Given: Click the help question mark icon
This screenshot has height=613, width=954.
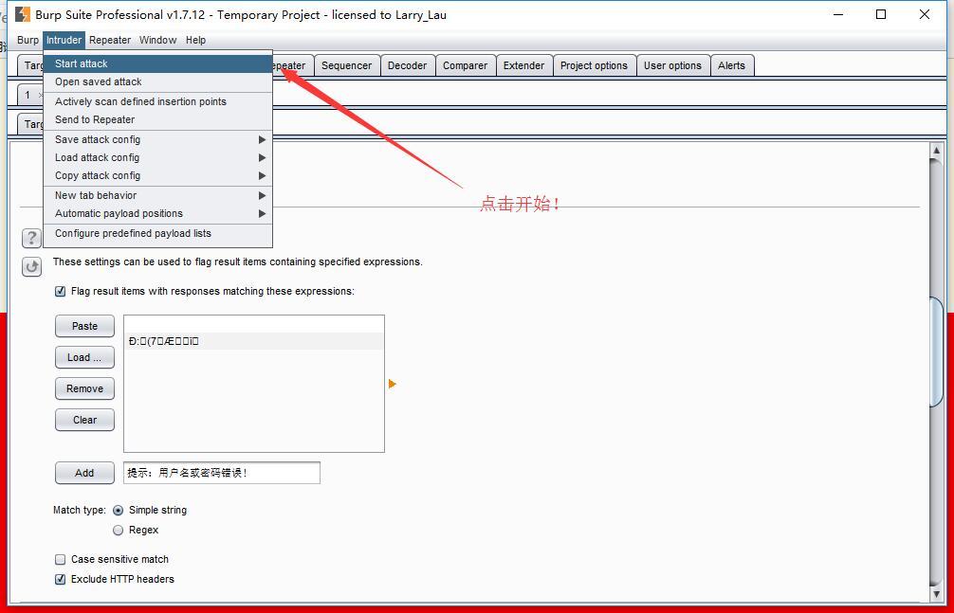Looking at the screenshot, I should [x=31, y=239].
